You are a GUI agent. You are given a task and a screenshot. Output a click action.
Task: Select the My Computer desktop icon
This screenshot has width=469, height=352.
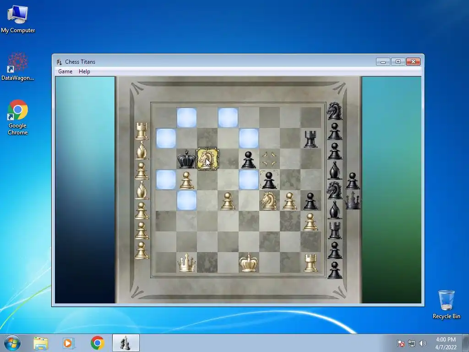[18, 19]
